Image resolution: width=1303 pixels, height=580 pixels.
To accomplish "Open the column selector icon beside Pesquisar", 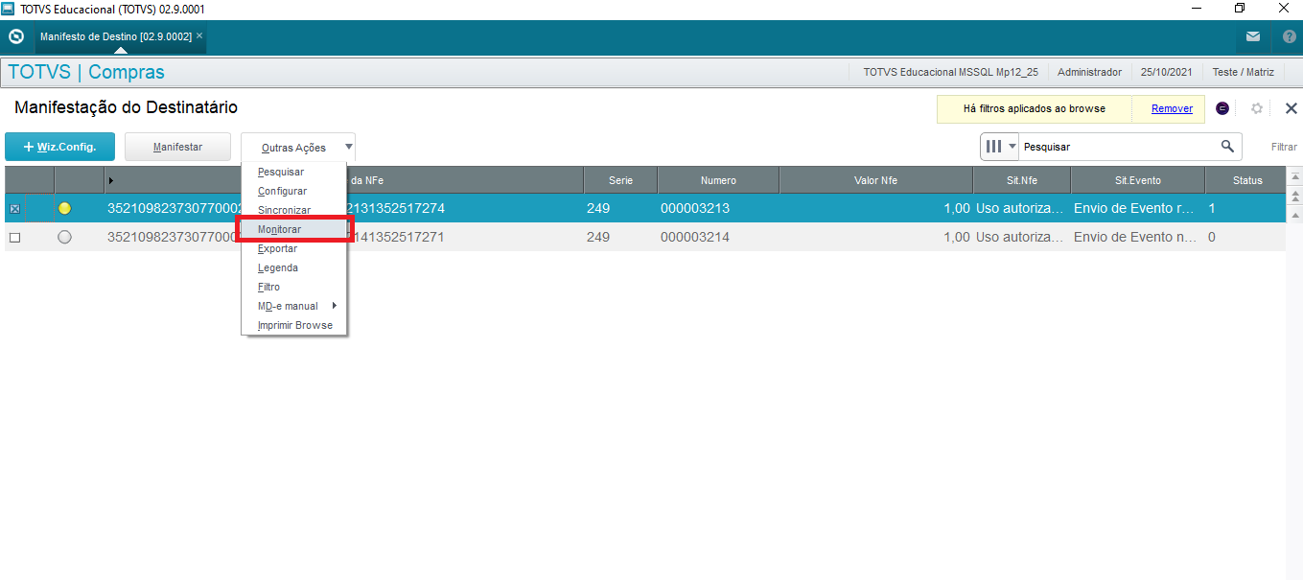I will coord(999,147).
